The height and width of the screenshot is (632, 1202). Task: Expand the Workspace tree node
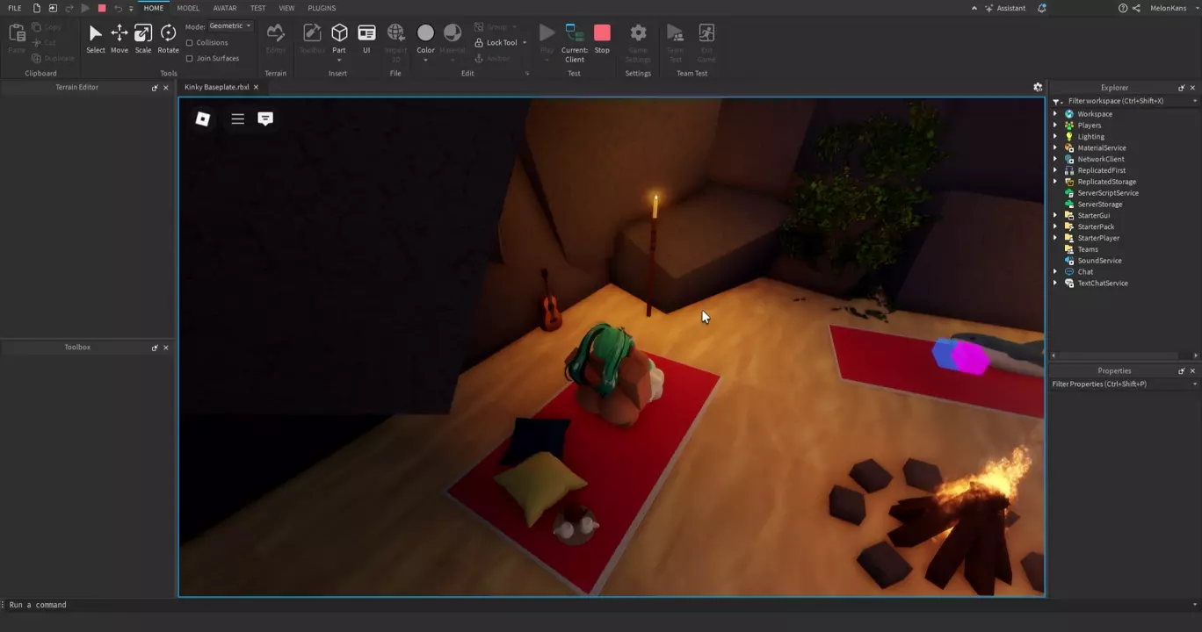(1055, 114)
